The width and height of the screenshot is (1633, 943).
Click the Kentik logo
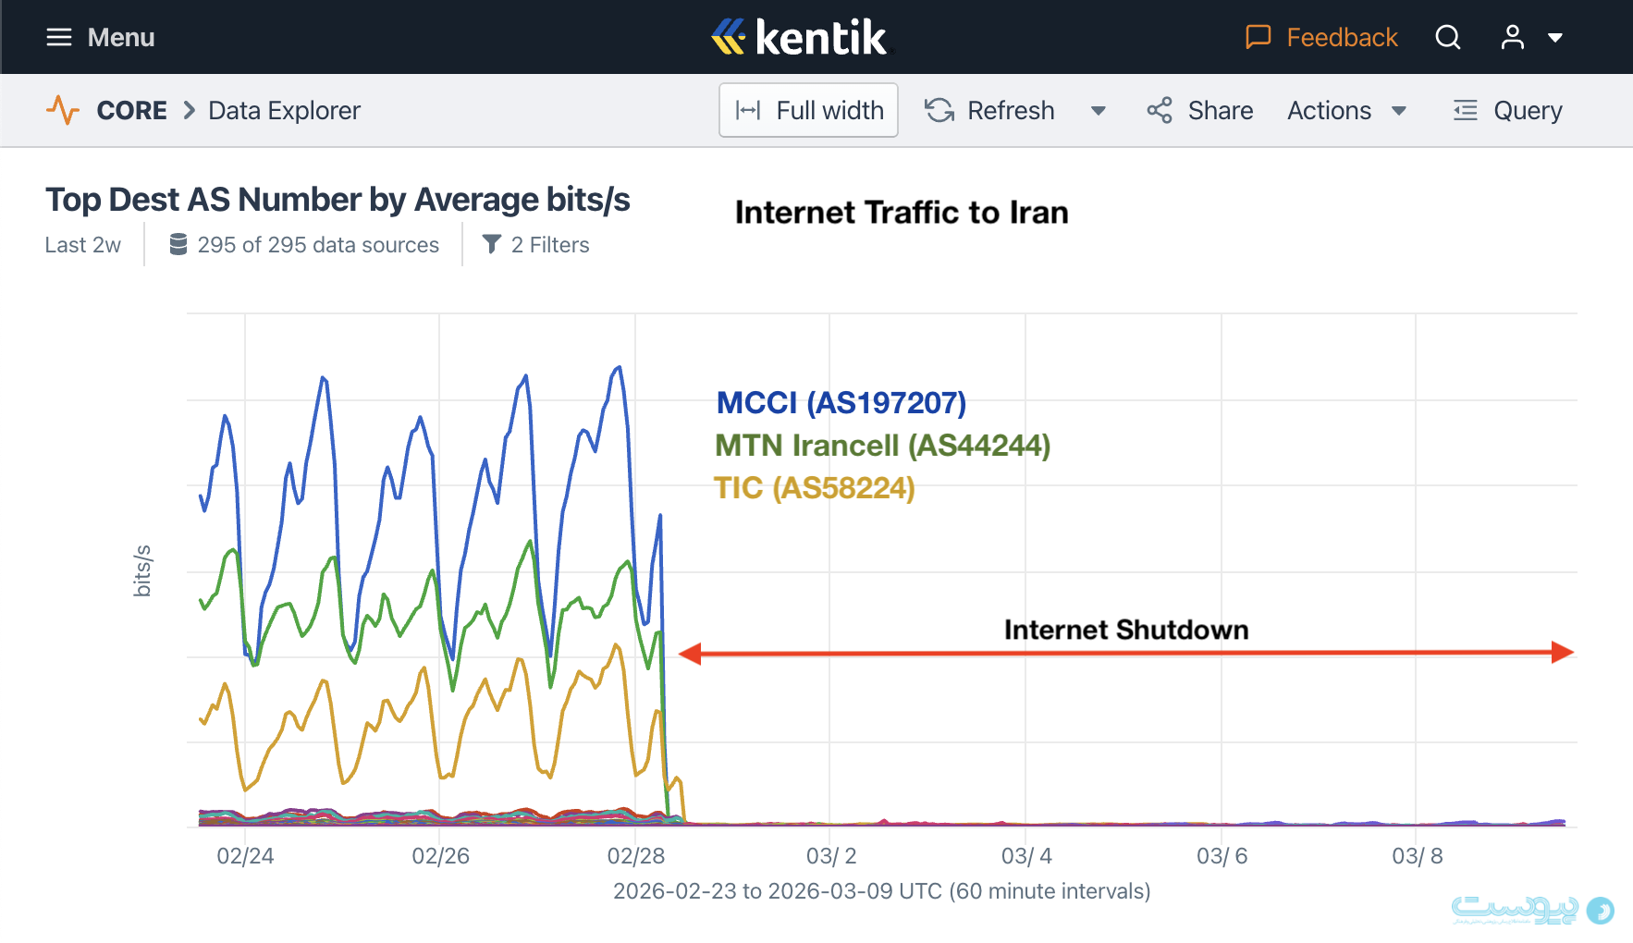[799, 37]
